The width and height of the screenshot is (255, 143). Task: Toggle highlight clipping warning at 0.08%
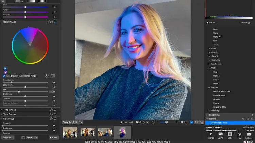249,22
